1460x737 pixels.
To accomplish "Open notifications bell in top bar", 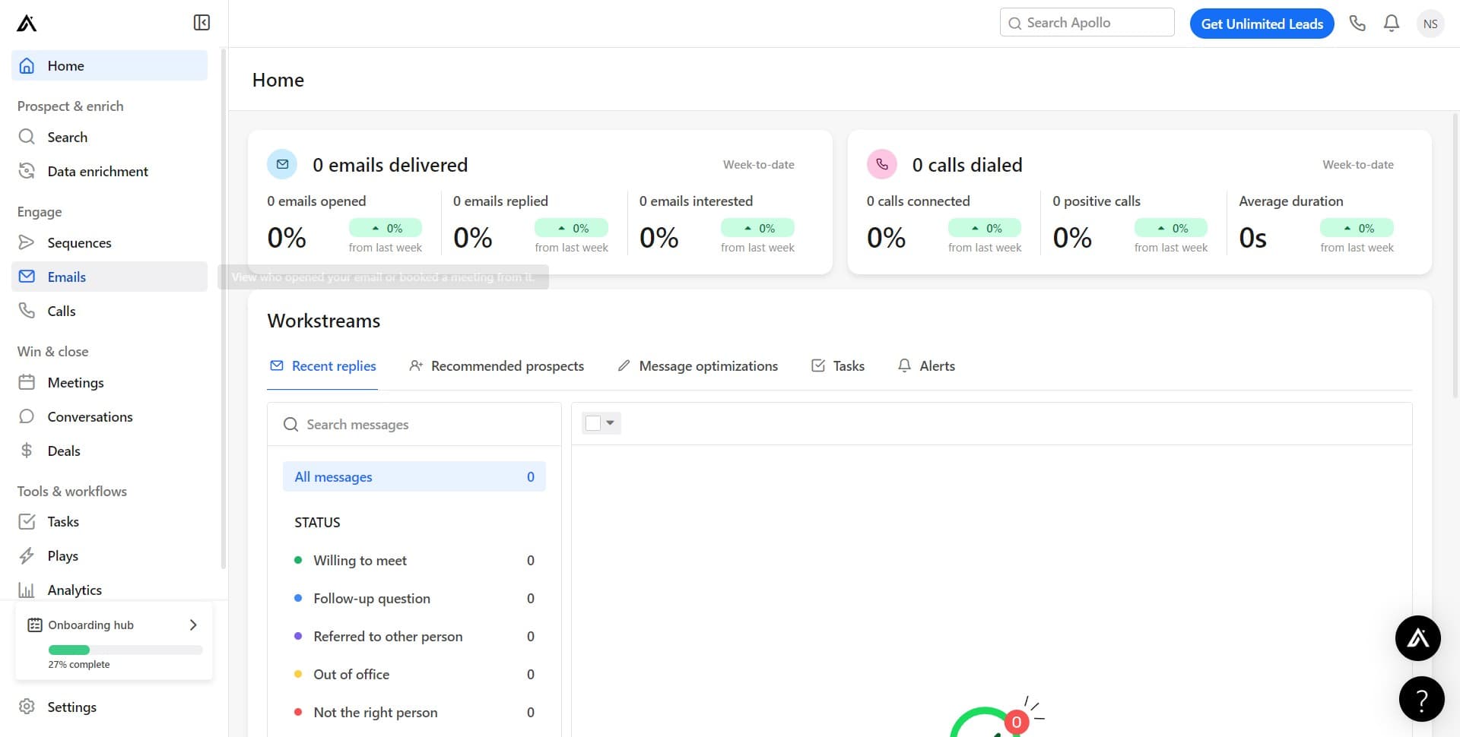I will (1392, 24).
